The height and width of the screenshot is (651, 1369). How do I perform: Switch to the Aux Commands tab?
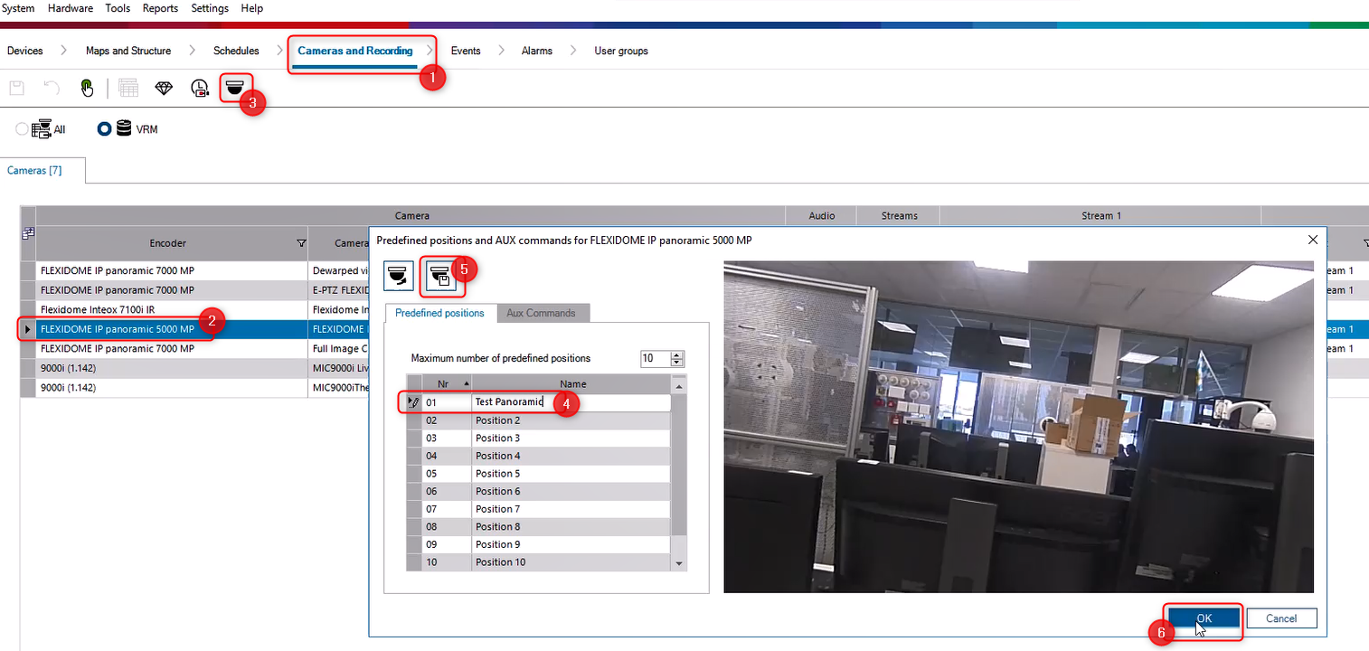click(x=541, y=313)
